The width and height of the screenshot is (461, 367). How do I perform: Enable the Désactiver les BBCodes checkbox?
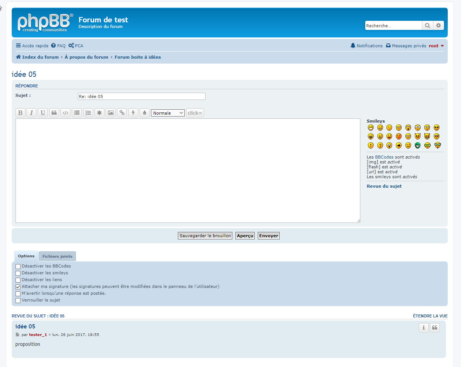18,266
